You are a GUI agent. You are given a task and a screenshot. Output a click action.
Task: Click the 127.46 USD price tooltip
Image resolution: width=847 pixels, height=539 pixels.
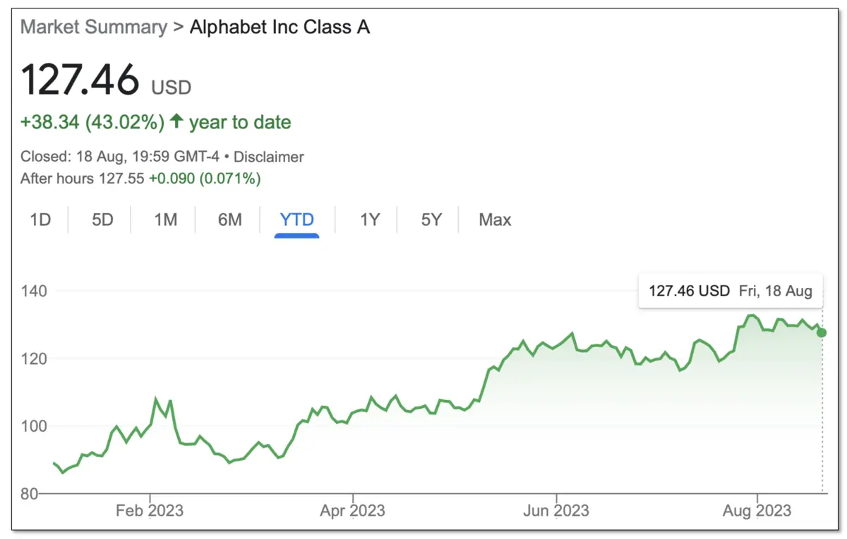(730, 290)
